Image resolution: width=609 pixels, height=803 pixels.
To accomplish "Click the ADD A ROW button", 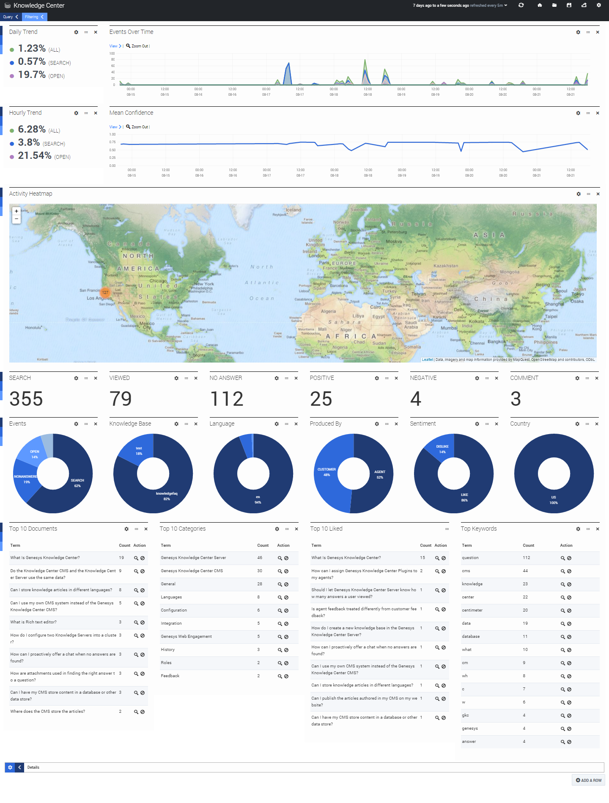I will click(588, 780).
